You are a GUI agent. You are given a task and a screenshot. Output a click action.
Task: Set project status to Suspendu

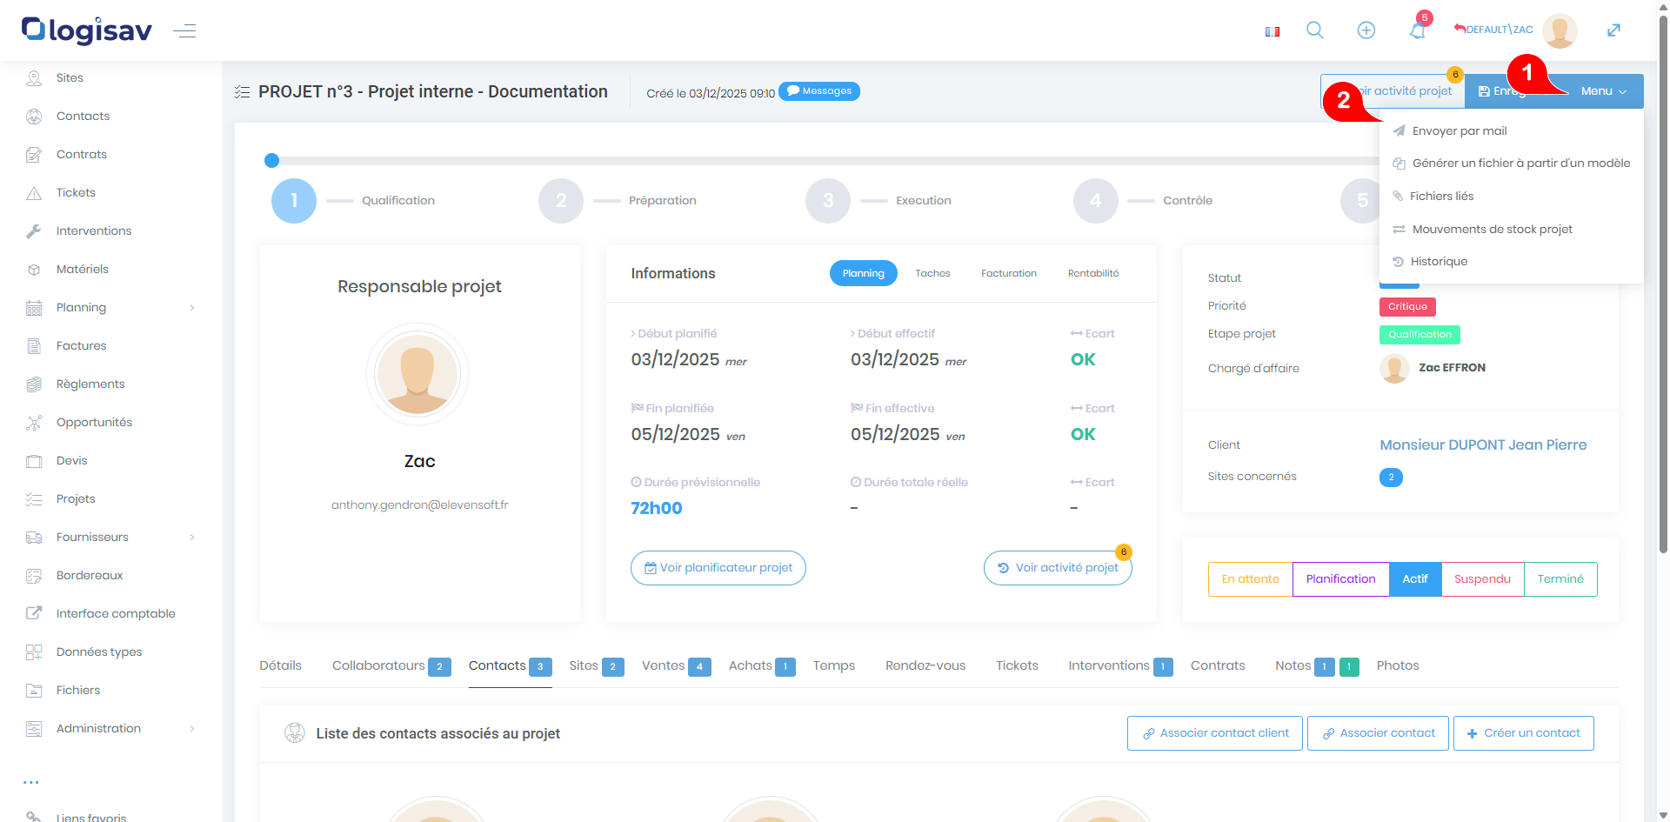pos(1482,579)
